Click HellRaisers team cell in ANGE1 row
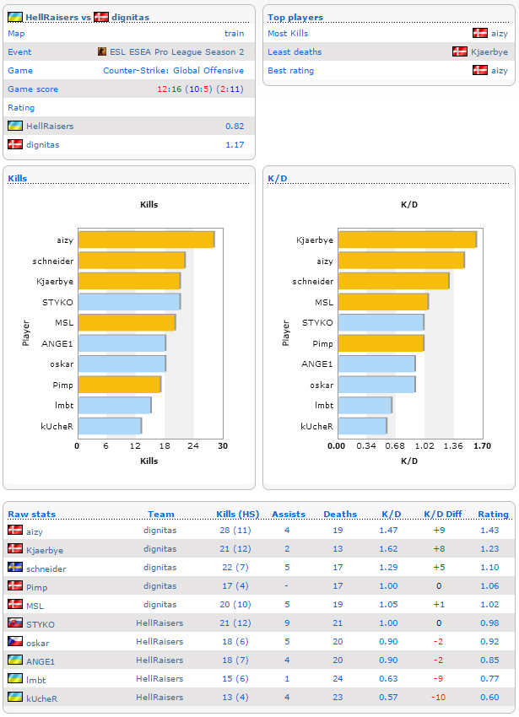 coord(159,660)
